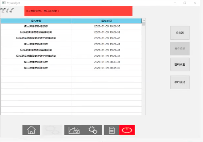This screenshot has width=203, height=142.
Task: Select the time cell 2020-01-09 19:26:38
Action: (106, 26)
